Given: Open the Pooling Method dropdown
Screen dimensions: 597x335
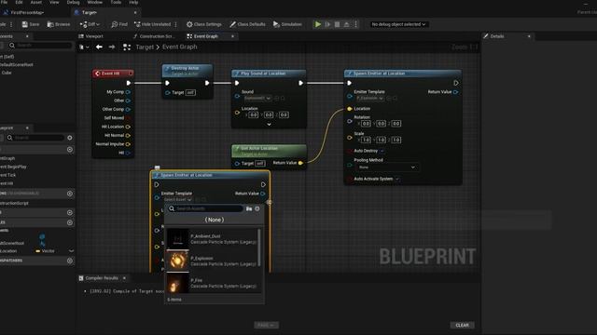Looking at the screenshot, I should tap(387, 167).
